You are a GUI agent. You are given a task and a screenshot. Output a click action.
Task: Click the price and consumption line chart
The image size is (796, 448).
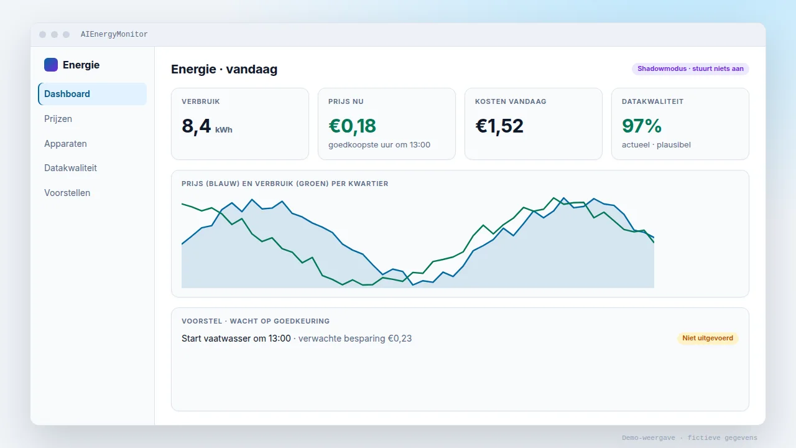418,242
